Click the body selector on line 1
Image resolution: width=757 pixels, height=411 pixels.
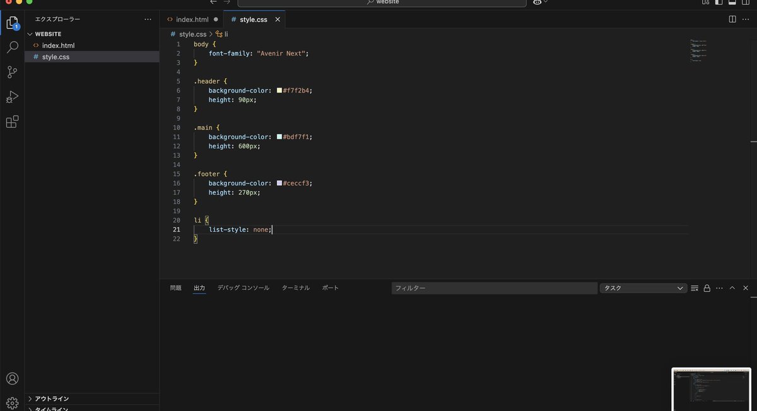click(201, 44)
